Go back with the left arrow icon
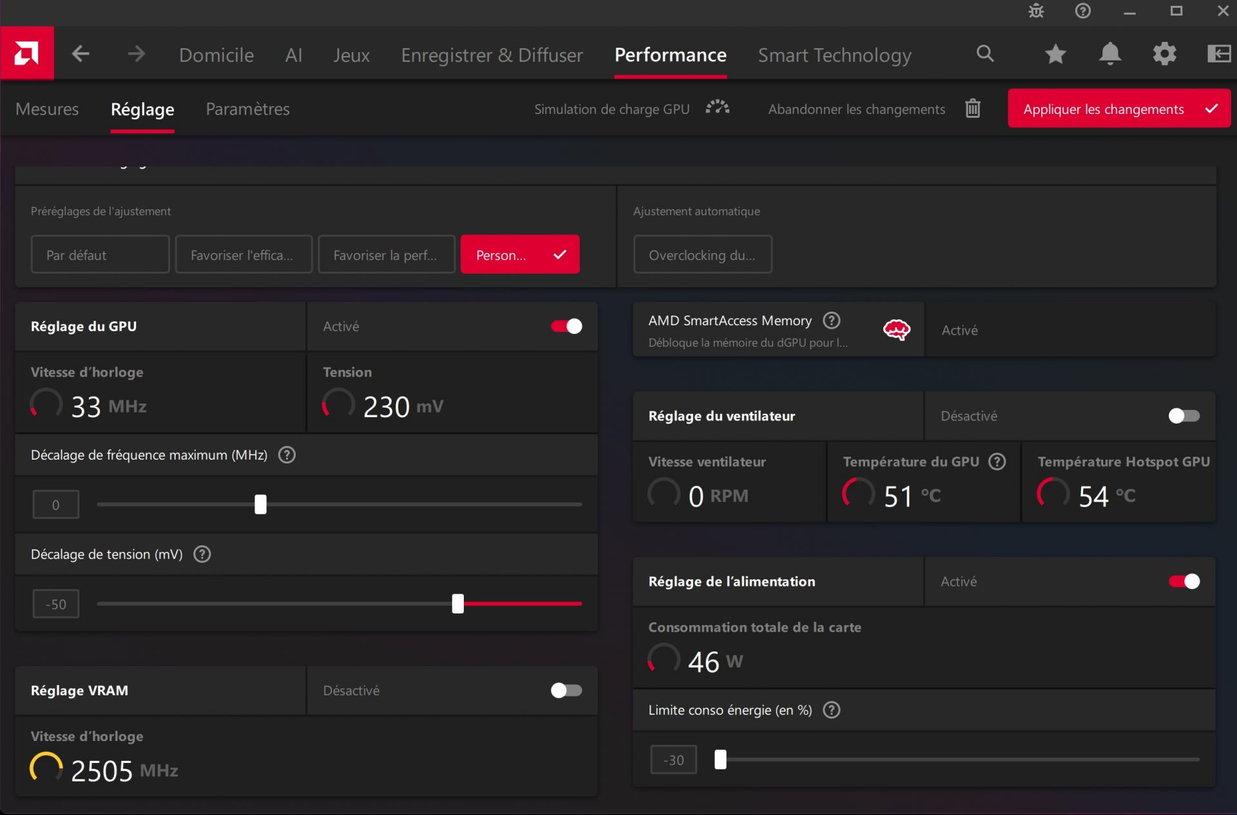Viewport: 1237px width, 815px height. tap(81, 54)
